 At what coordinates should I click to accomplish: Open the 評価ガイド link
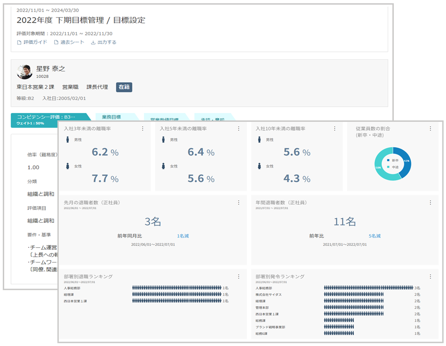(32, 42)
